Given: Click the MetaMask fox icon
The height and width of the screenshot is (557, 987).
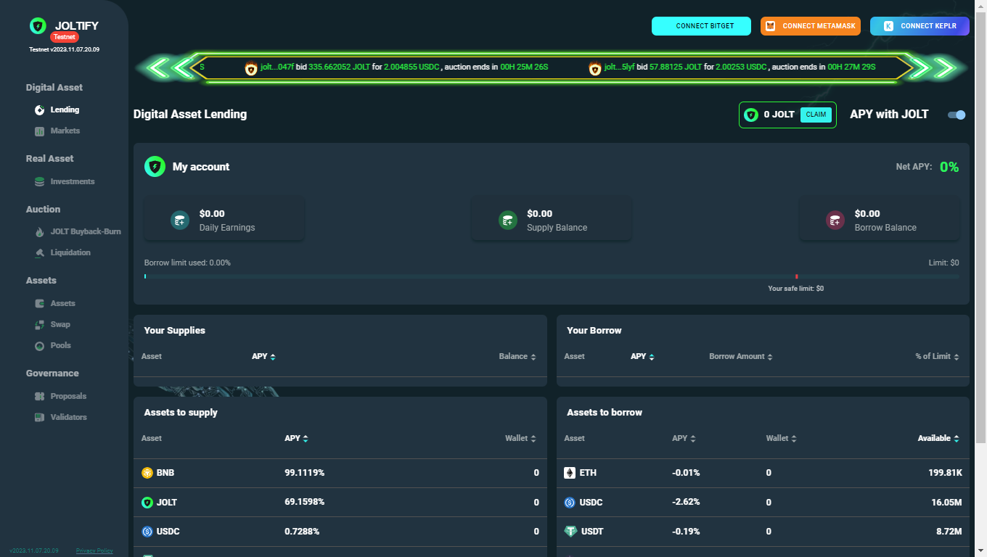Looking at the screenshot, I should (x=770, y=26).
